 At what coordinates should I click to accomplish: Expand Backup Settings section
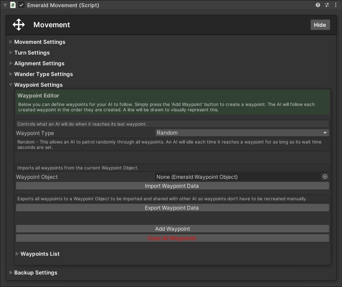pos(35,273)
